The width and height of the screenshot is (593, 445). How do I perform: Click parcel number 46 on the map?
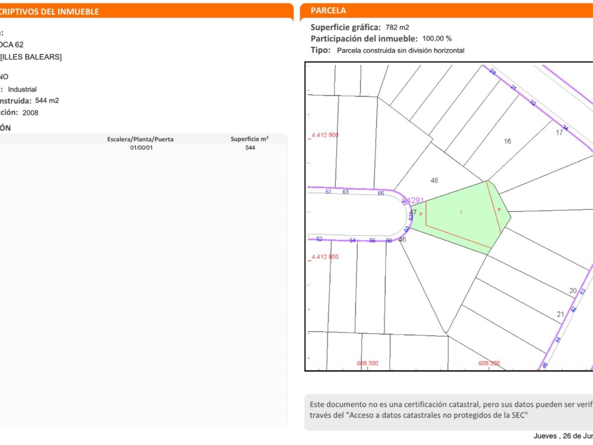[402, 239]
